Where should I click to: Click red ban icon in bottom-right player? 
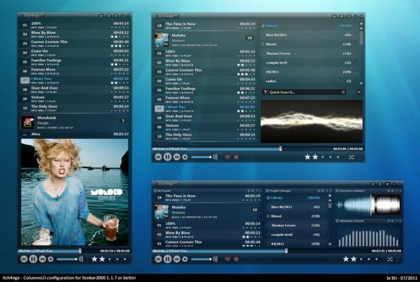tap(236, 259)
